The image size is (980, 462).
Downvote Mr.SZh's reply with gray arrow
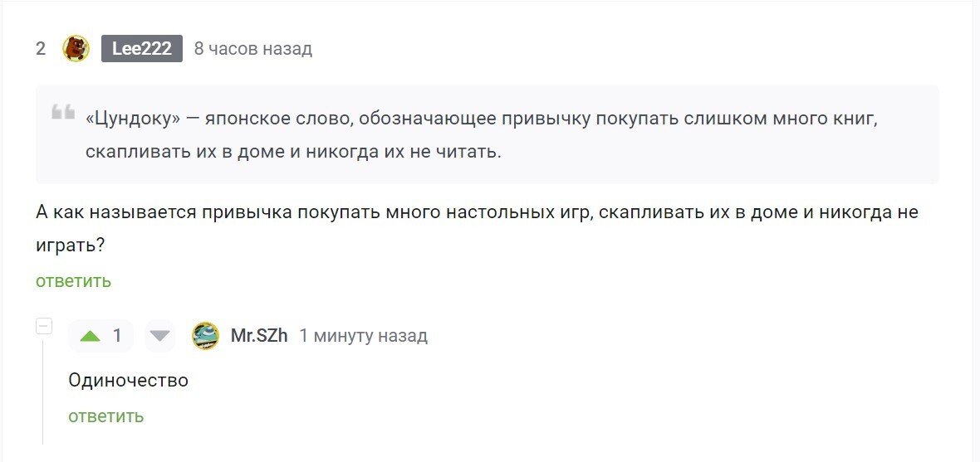159,336
